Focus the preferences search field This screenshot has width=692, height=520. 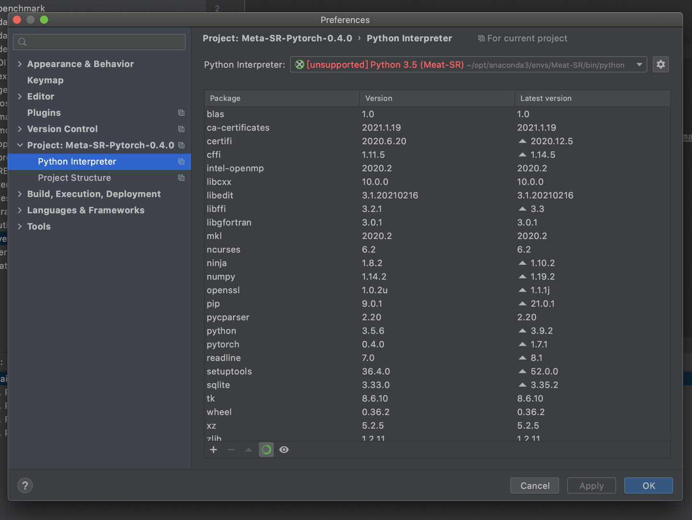99,42
